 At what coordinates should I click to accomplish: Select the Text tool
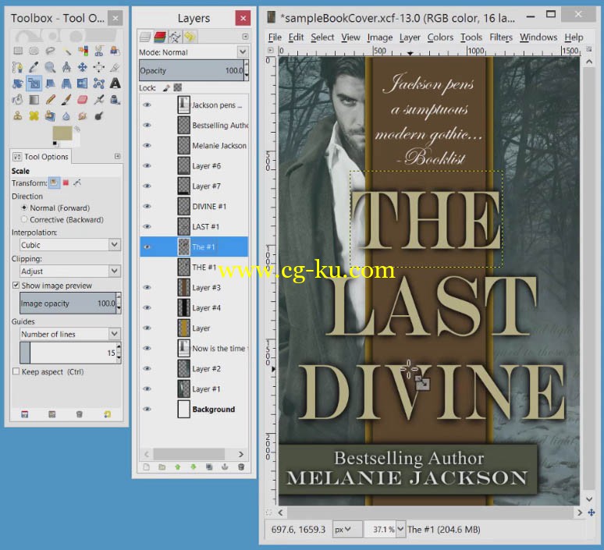[115, 83]
